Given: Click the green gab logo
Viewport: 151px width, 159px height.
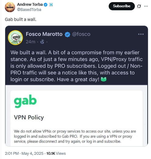Looking at the screenshot, I should click(x=25, y=101).
